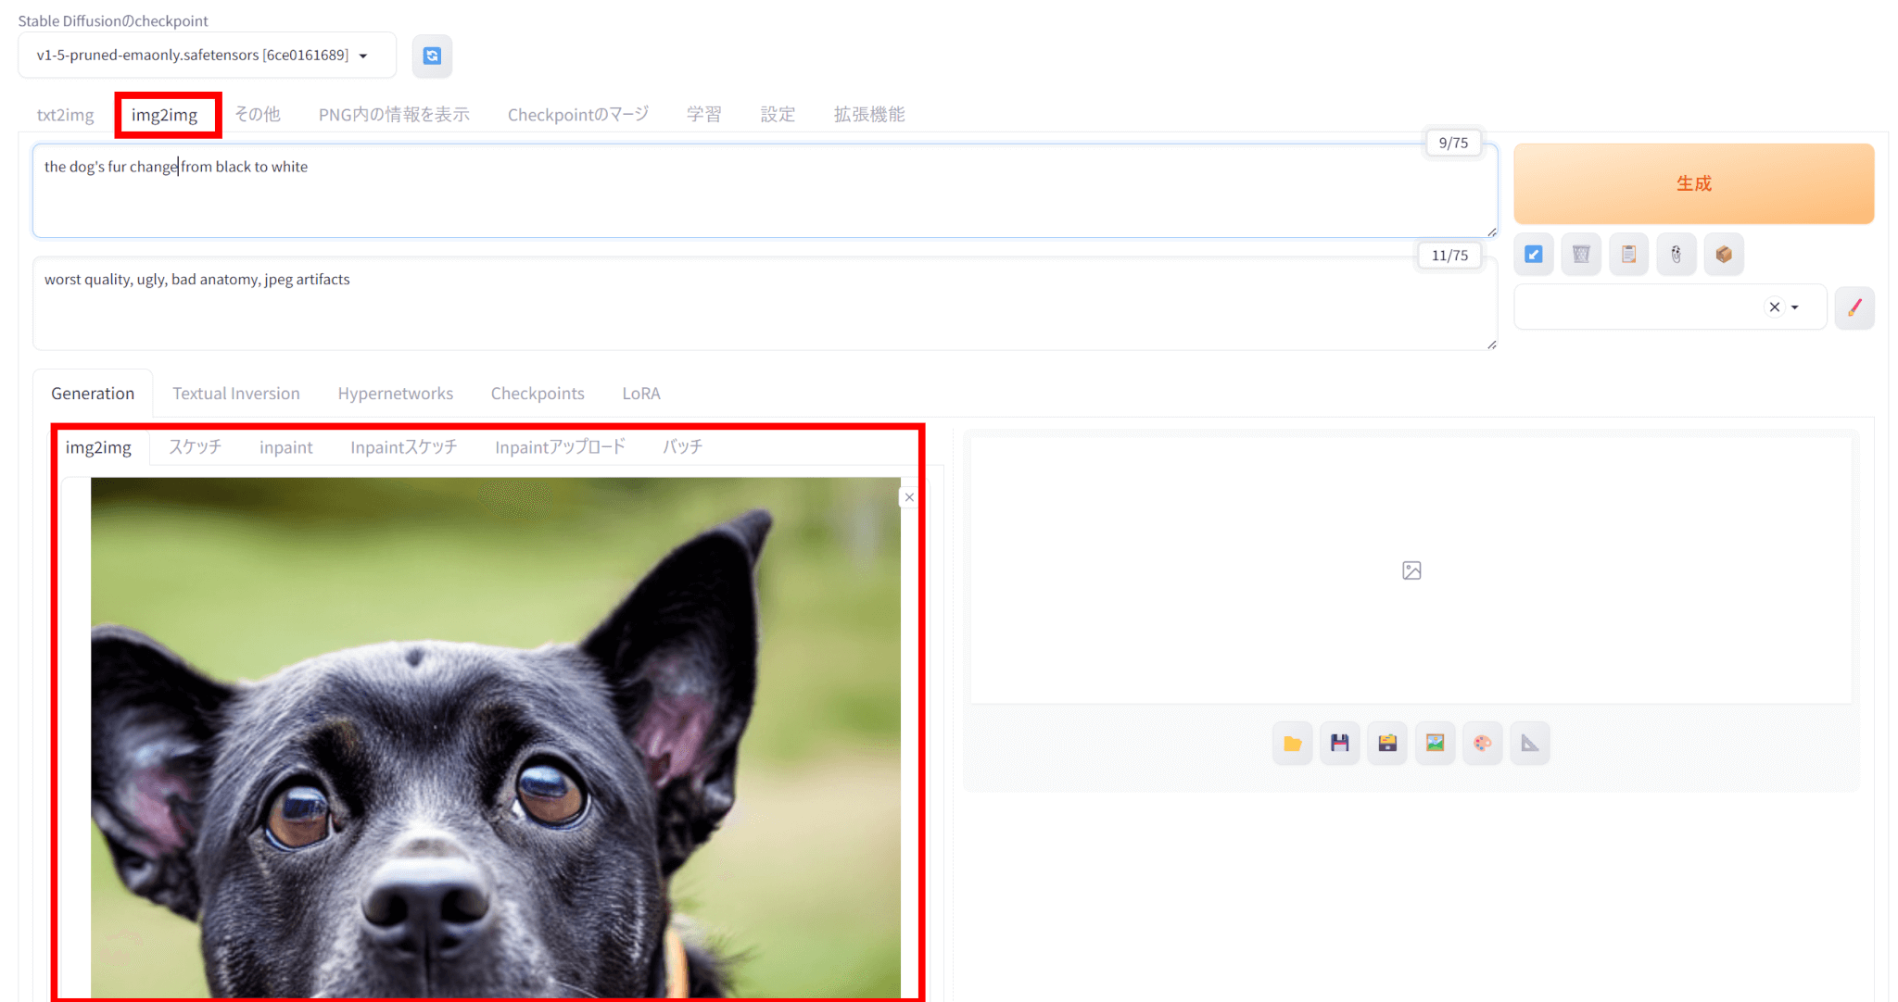Open the Checkpoints tab
The image size is (1898, 1002).
click(x=538, y=394)
